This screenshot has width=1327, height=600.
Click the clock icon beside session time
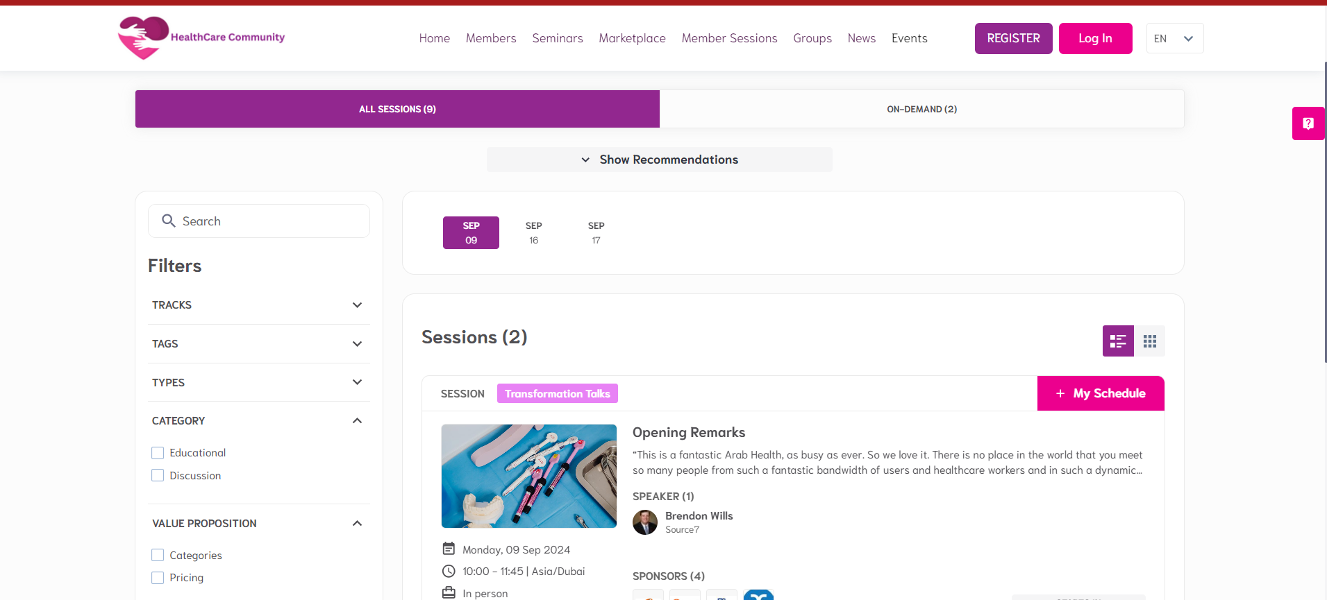pyautogui.click(x=449, y=572)
